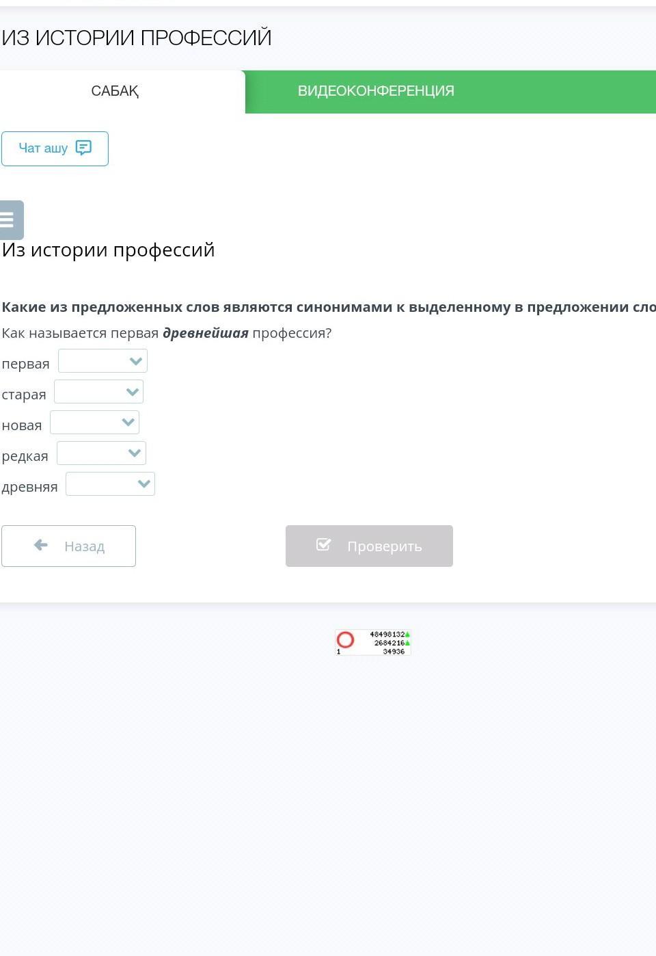Click the lesson title Из истории профессий
Viewport: 656px width, 956px height.
[108, 250]
